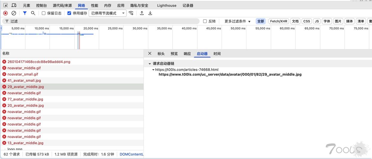Export HAR file download icon

coord(150,13)
